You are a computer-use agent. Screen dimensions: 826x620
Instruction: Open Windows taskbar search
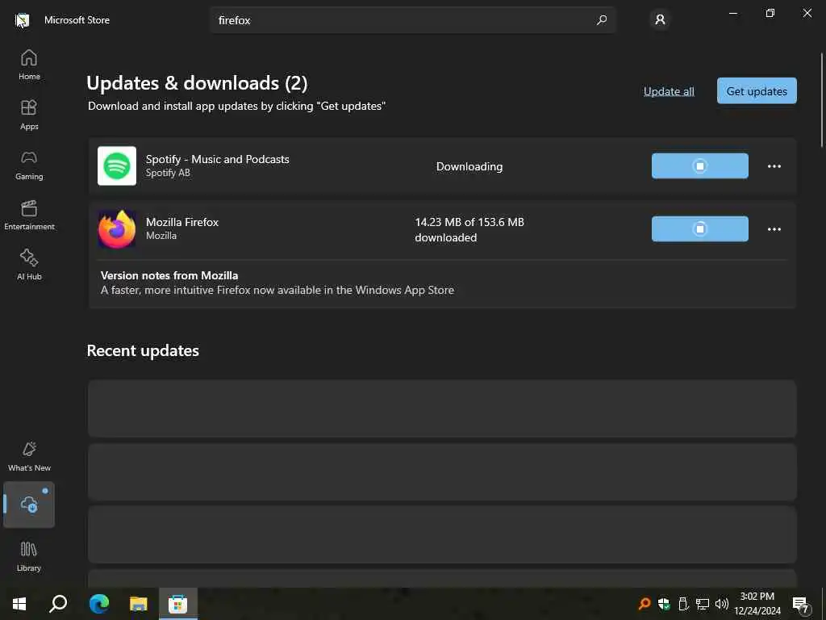click(58, 604)
